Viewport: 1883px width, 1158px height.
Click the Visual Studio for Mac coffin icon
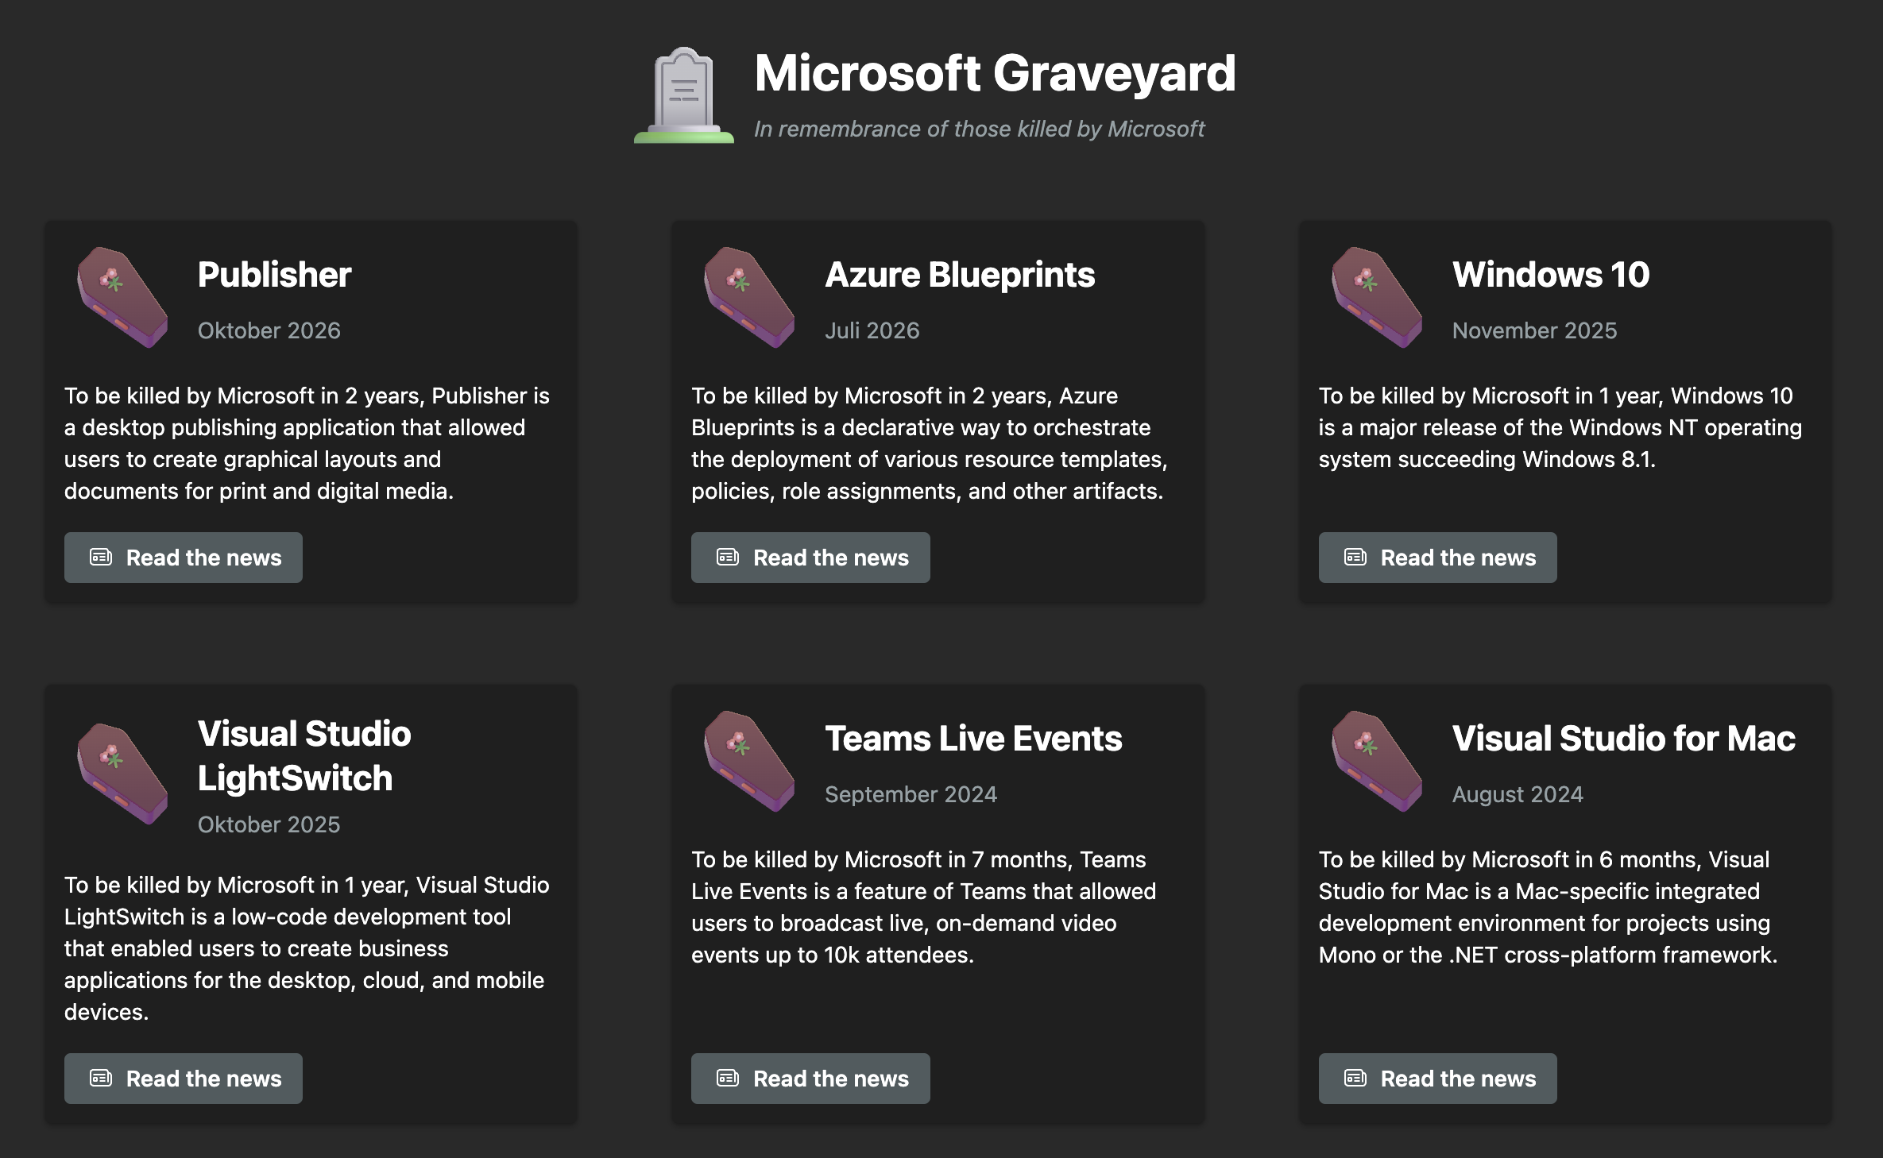tap(1376, 761)
